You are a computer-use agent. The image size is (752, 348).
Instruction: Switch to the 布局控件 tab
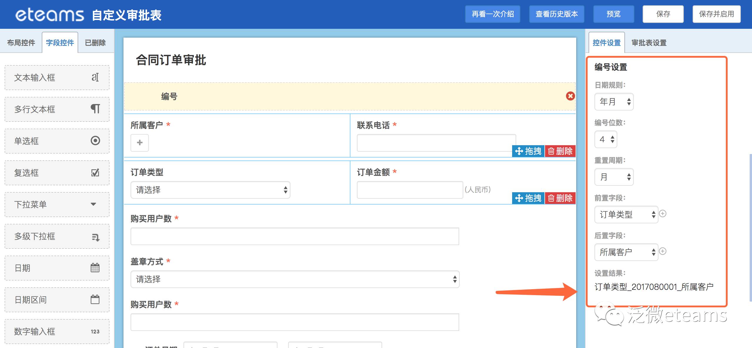21,43
